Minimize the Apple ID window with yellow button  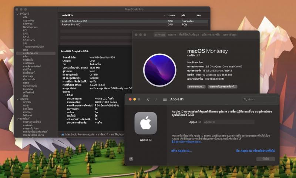pos(135,99)
